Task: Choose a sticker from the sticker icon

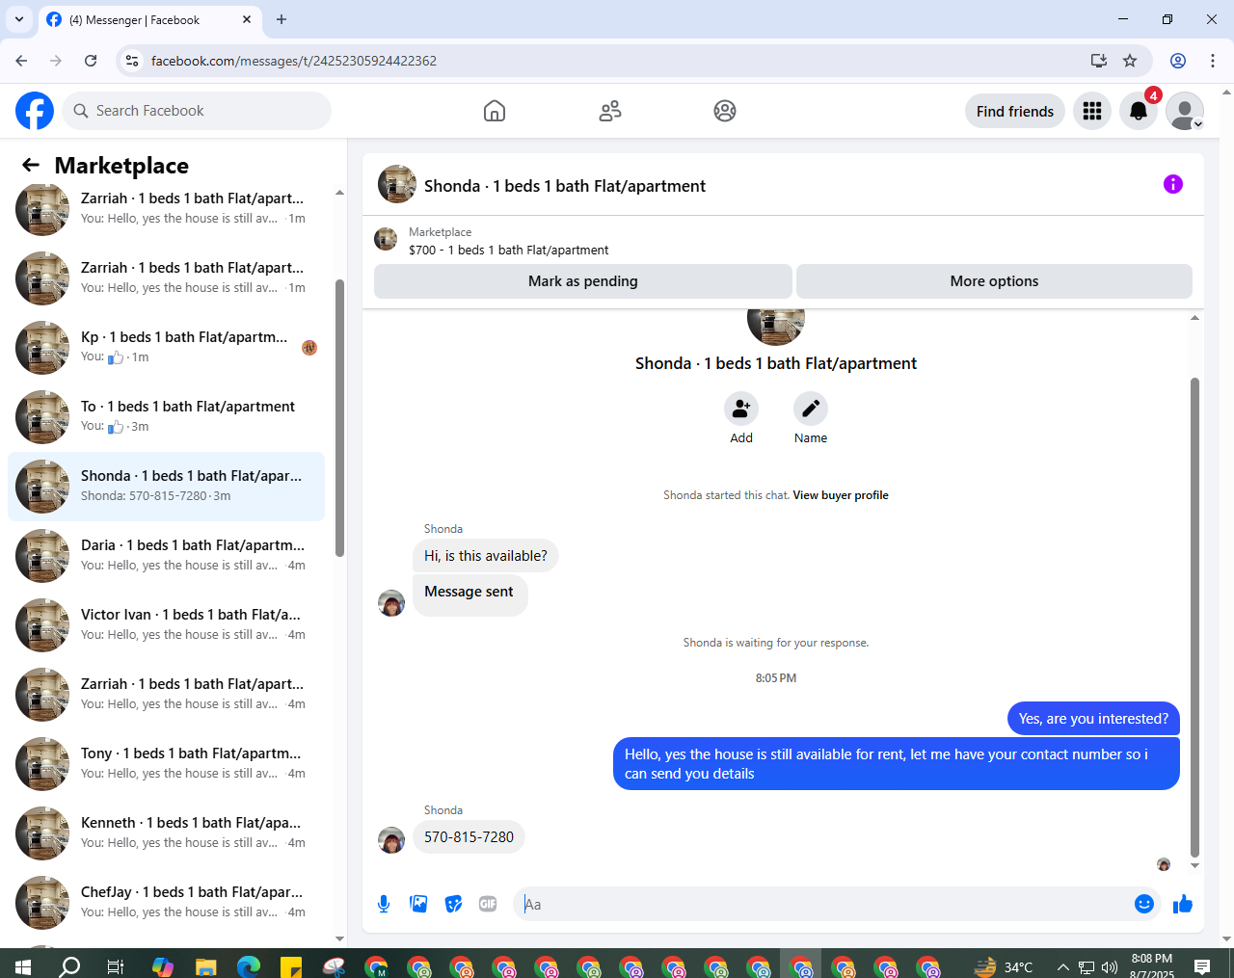Action: click(x=453, y=904)
